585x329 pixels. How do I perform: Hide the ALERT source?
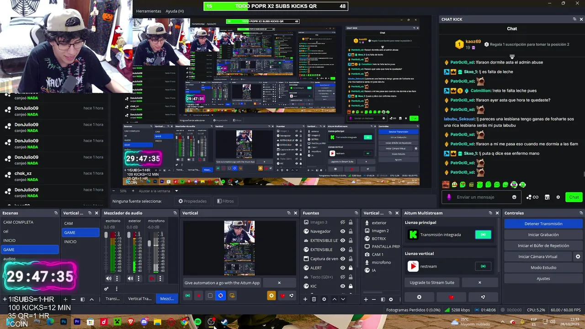tap(342, 268)
